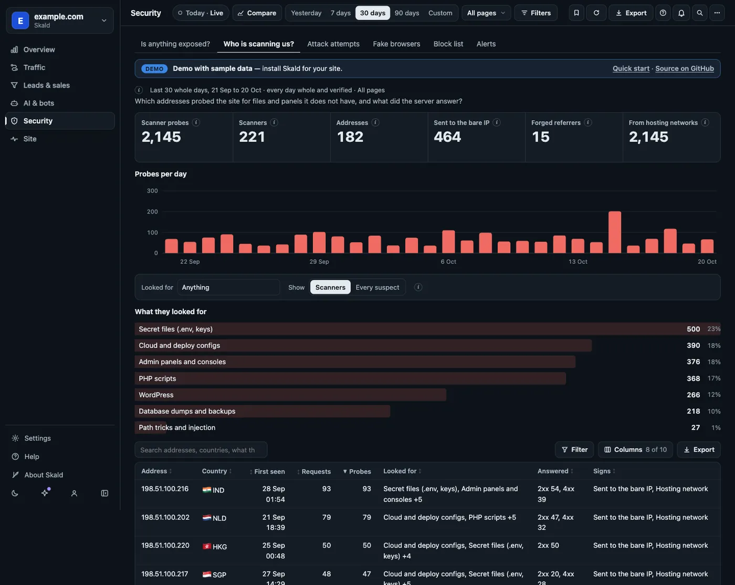The height and width of the screenshot is (585, 735).
Task: Open the user account icon in sidebar
Action: point(74,493)
